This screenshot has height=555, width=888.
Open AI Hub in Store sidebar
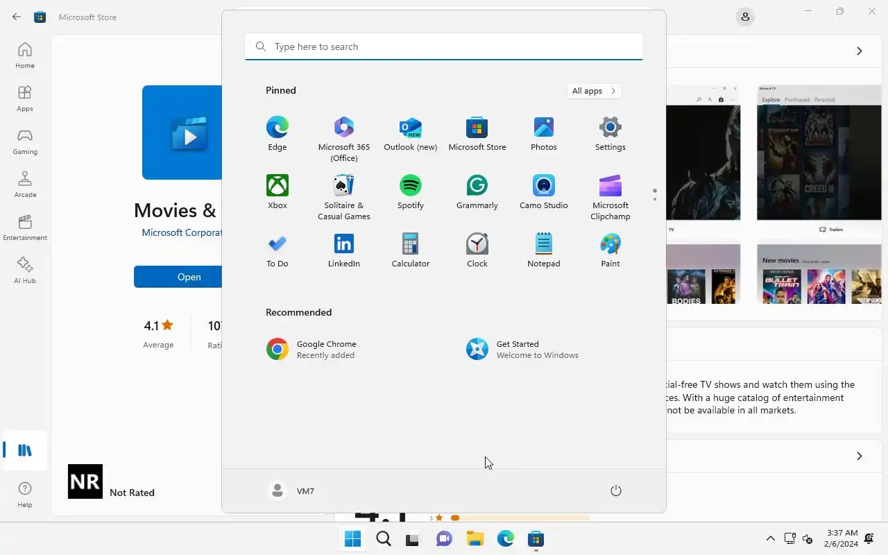pos(25,271)
